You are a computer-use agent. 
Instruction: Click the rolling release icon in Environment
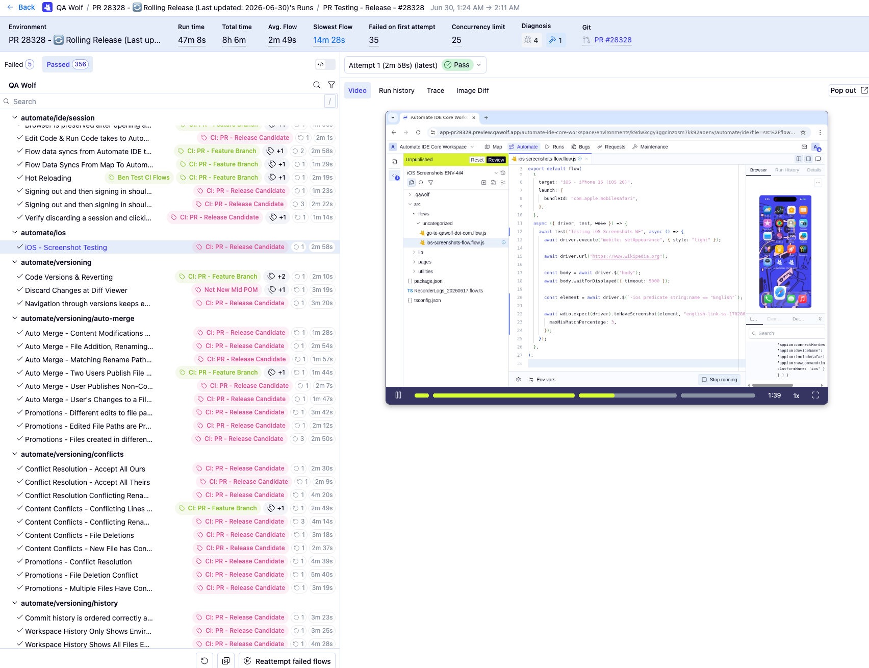pos(59,40)
